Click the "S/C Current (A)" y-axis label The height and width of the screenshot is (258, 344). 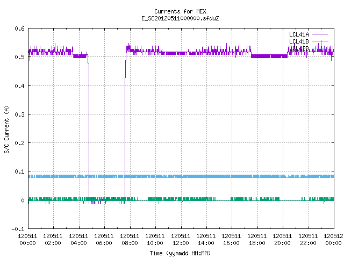point(7,129)
